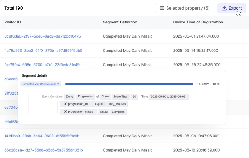Click segment definition in the 65c28caa row

point(127,150)
